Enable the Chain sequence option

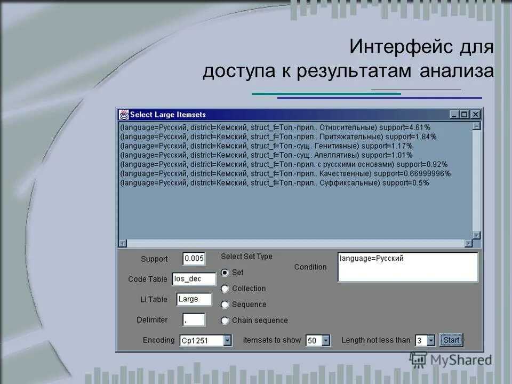[226, 321]
